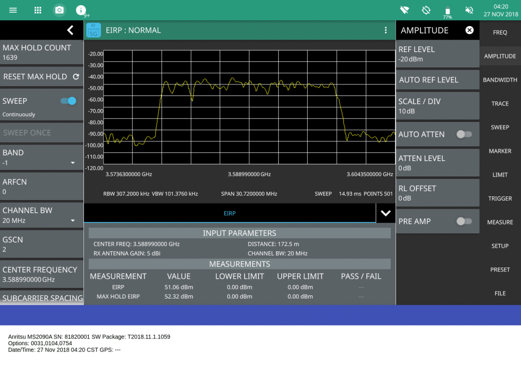Image resolution: width=521 pixels, height=366 pixels.
Task: Click the 14.93 ms sweep time readout
Action: click(350, 194)
